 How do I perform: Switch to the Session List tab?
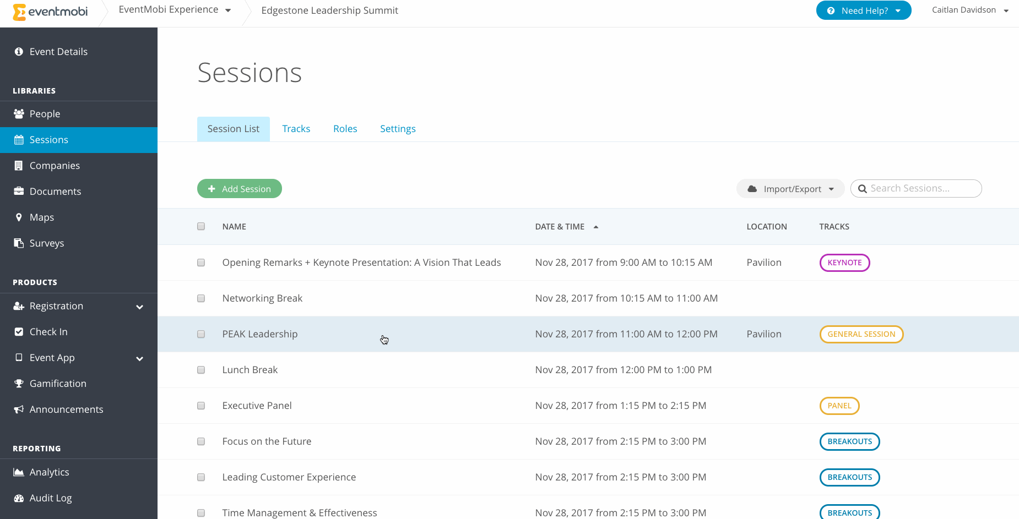234,129
